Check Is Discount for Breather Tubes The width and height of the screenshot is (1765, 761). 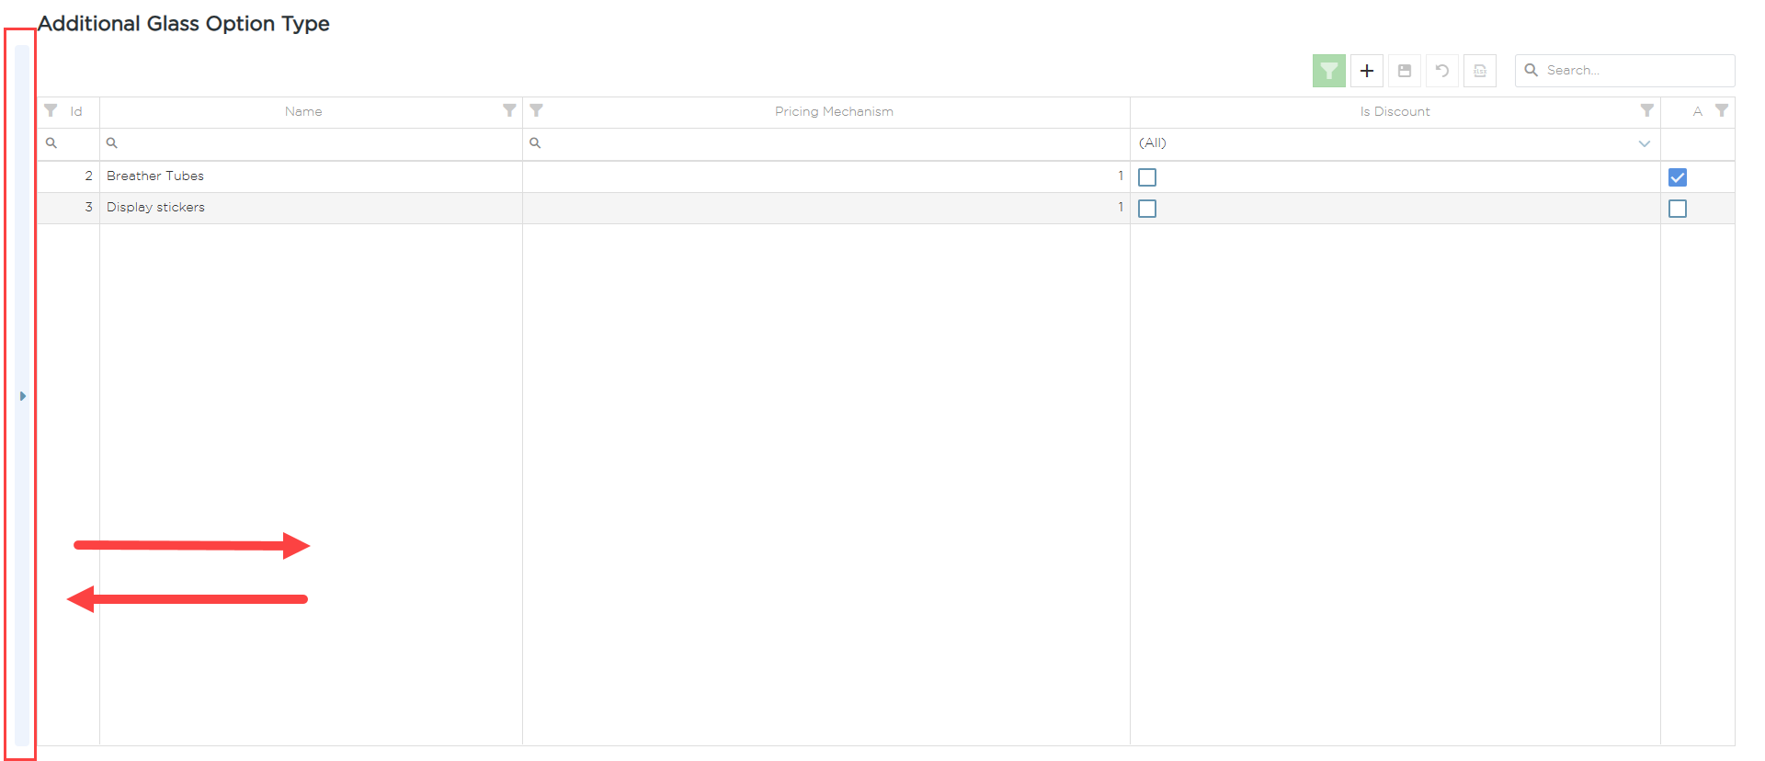(x=1147, y=177)
